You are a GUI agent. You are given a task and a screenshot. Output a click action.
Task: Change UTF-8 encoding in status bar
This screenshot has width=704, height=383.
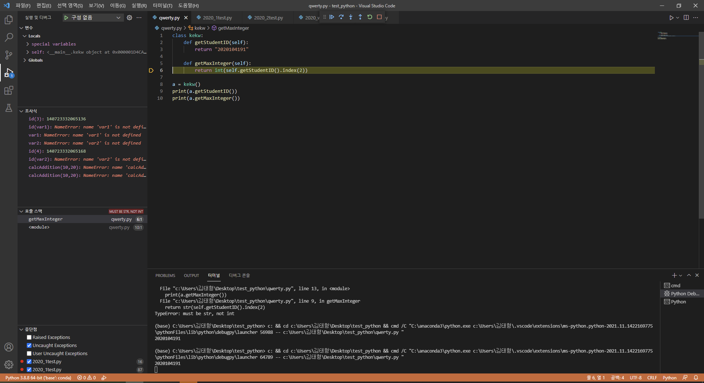tap(636, 378)
